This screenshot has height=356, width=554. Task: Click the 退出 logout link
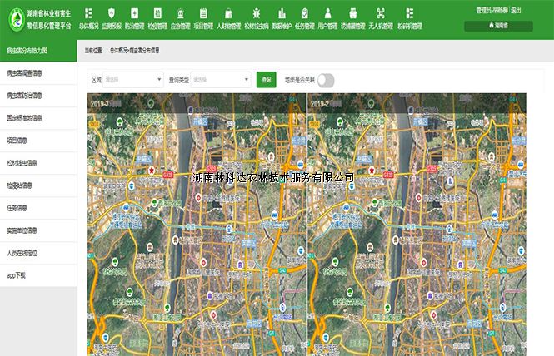click(516, 10)
